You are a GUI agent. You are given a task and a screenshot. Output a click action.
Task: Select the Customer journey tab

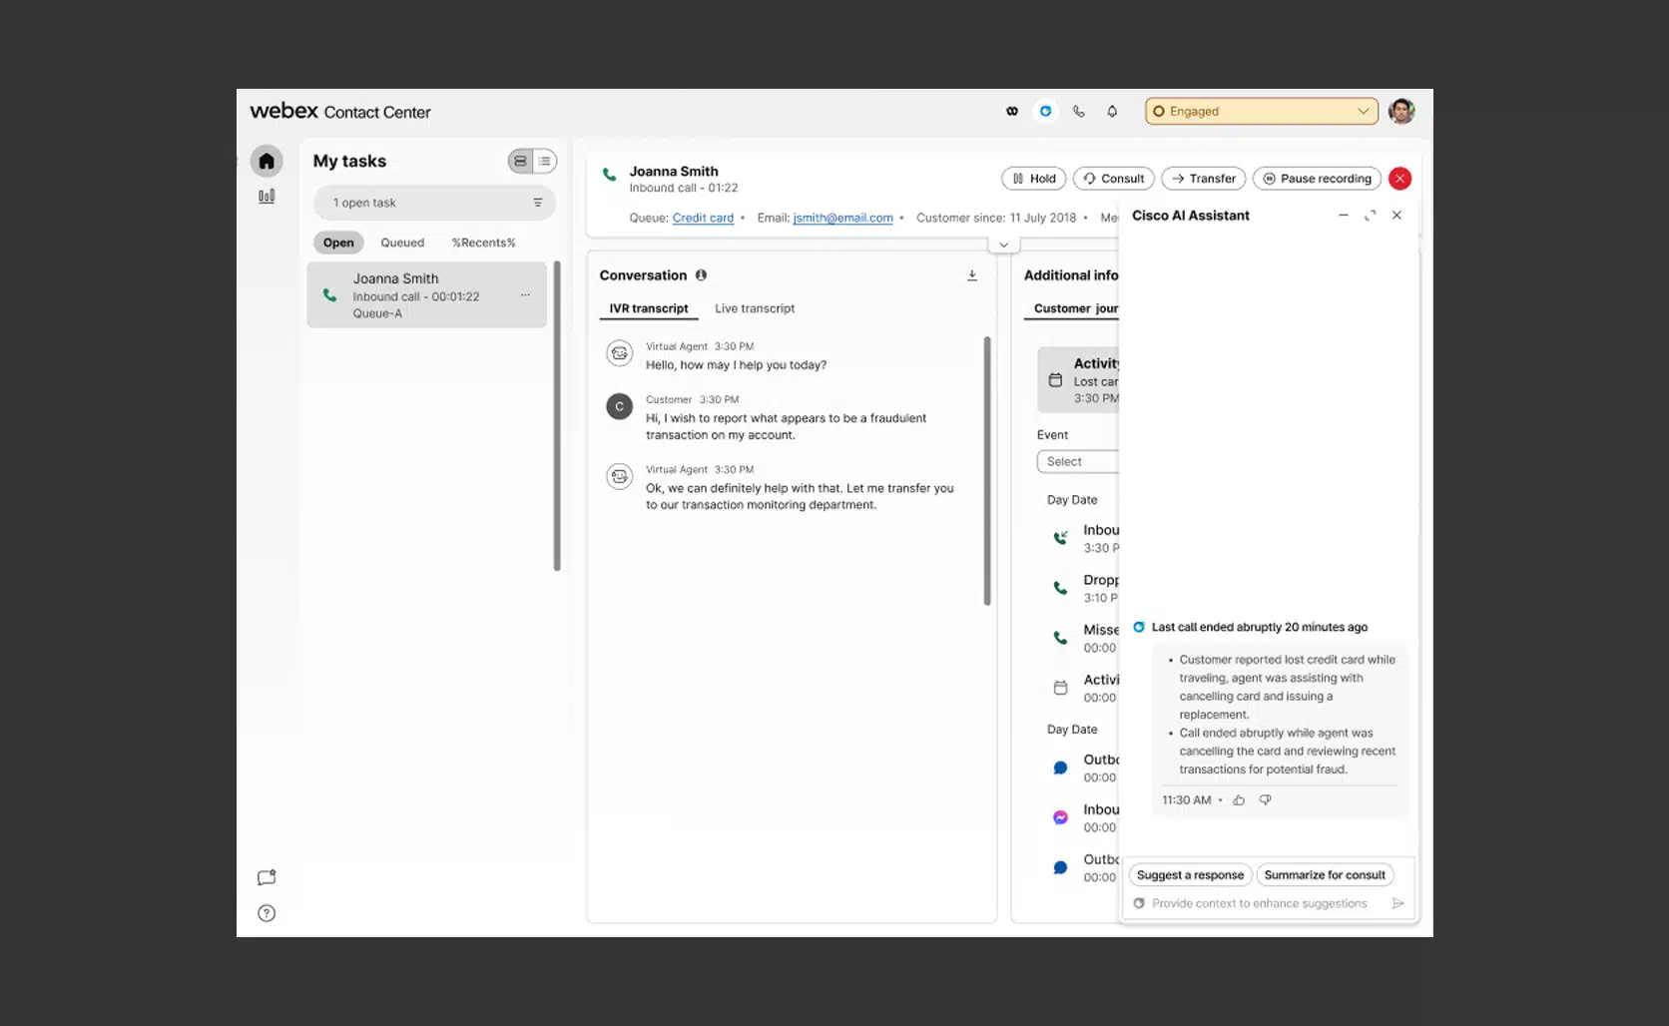pyautogui.click(x=1076, y=309)
